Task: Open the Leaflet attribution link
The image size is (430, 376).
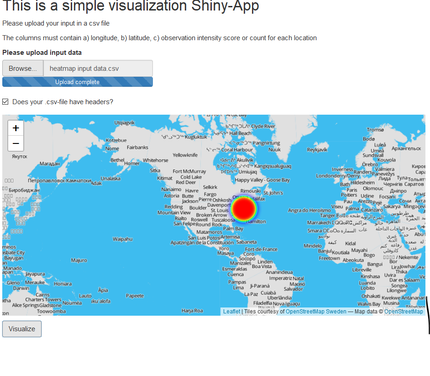Action: (x=231, y=312)
